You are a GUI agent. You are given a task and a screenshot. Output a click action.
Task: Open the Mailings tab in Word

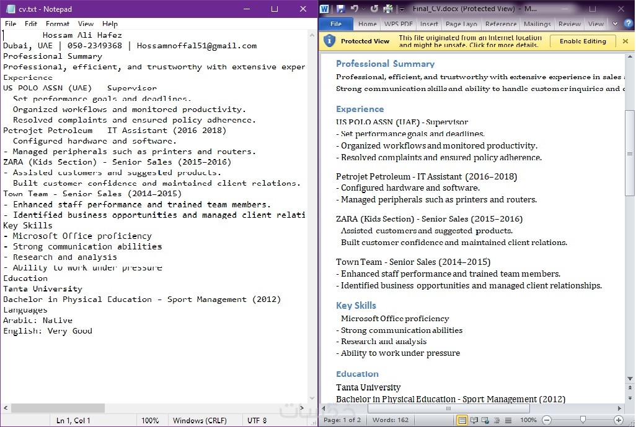(x=537, y=24)
